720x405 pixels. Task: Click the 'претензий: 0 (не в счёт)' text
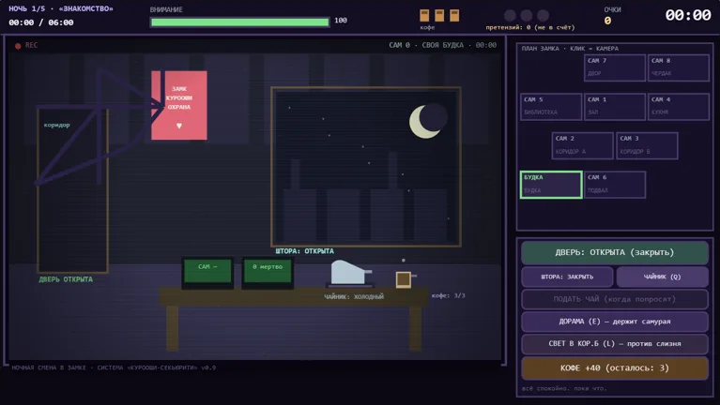click(x=530, y=27)
